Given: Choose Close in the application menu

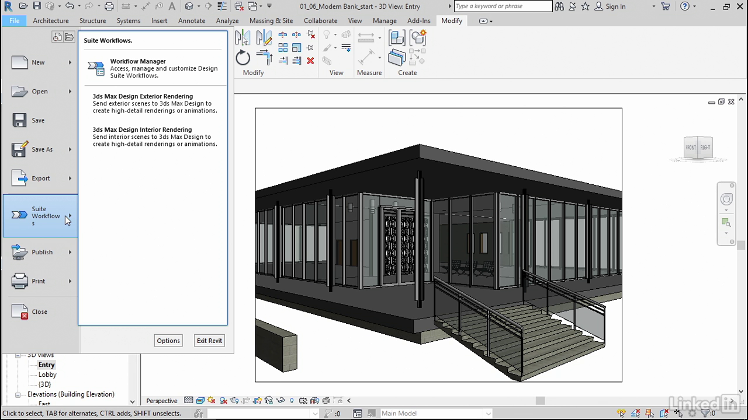Looking at the screenshot, I should click(40, 311).
